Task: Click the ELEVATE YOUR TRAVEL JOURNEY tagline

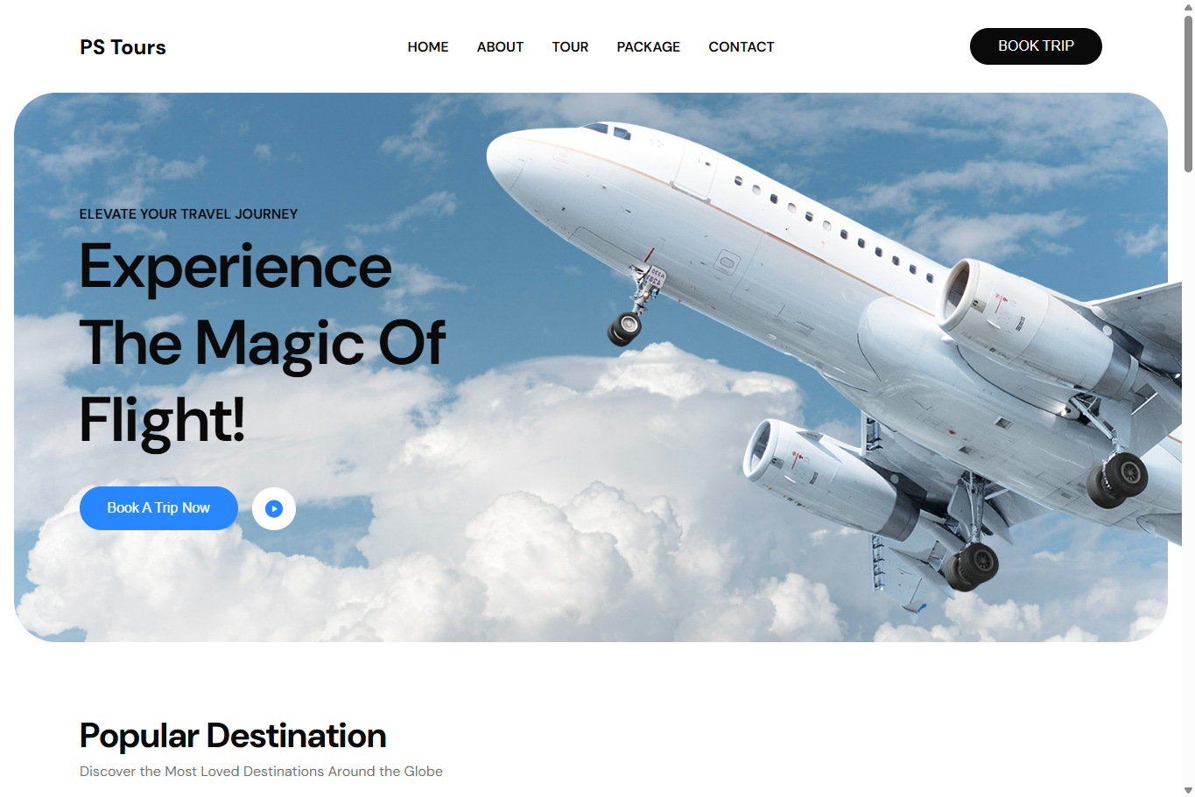Action: pyautogui.click(x=188, y=214)
